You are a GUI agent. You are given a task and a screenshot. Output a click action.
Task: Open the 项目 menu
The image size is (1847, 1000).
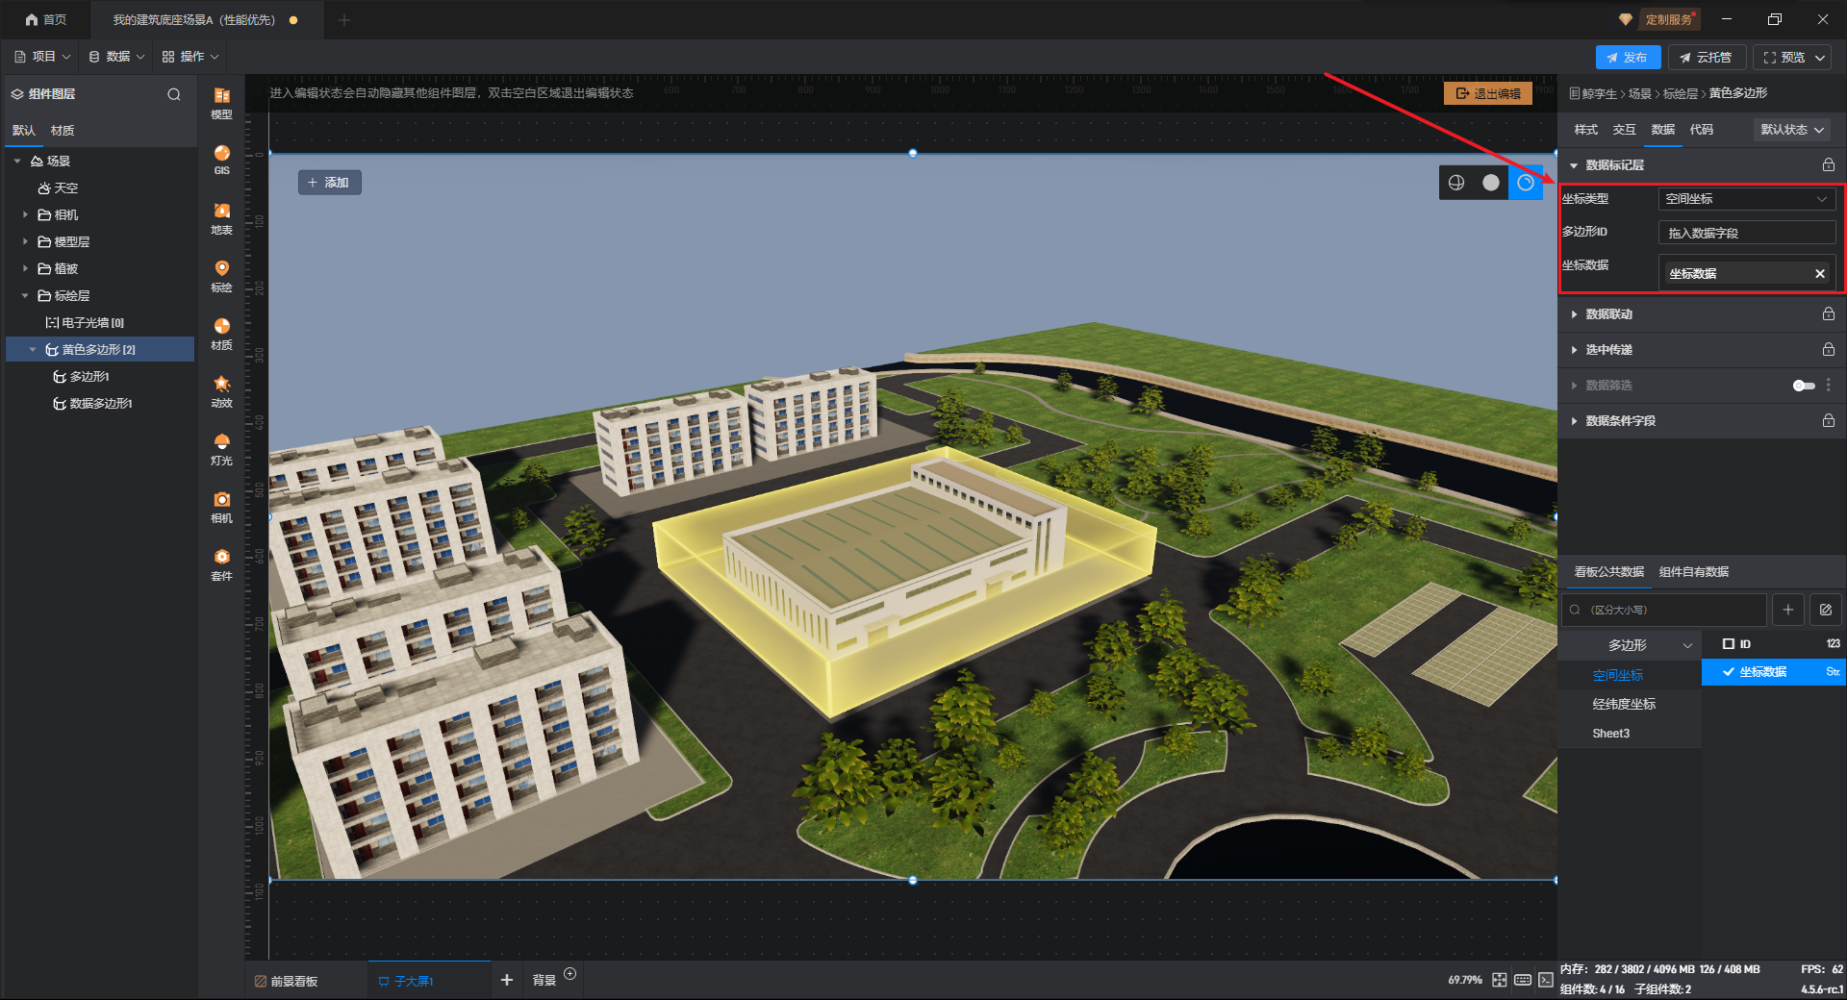pyautogui.click(x=43, y=57)
